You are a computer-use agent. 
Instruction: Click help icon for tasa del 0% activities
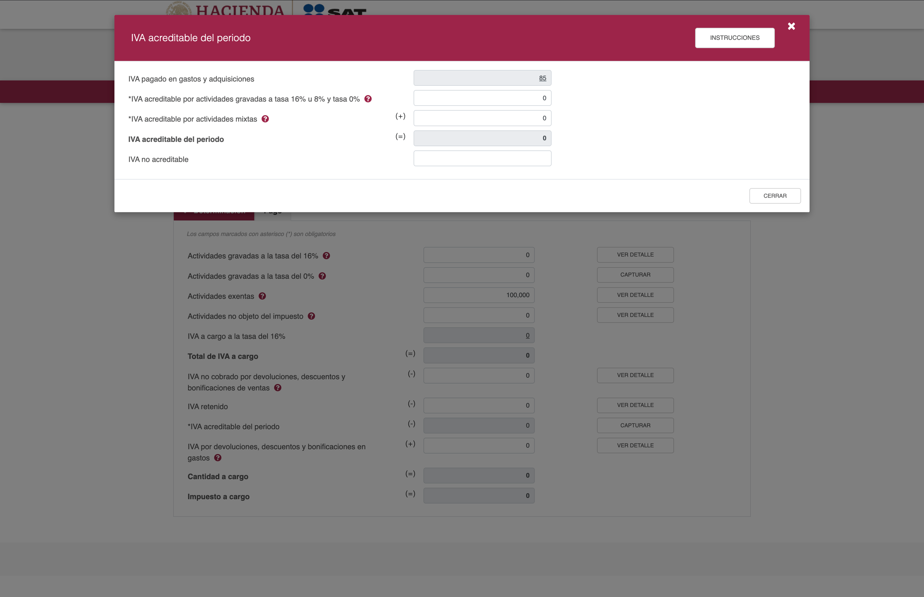point(322,276)
